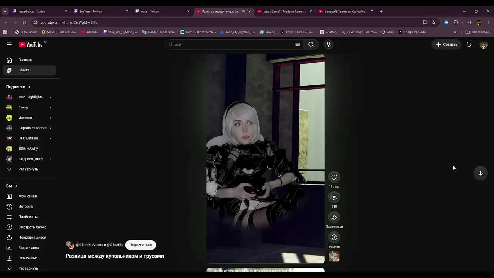Open the @AlinaRinShorts channel link
The width and height of the screenshot is (494, 278).
tap(90, 245)
